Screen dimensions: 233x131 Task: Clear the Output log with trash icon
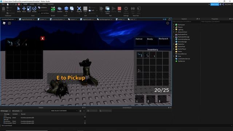pyautogui.click(x=80, y=111)
